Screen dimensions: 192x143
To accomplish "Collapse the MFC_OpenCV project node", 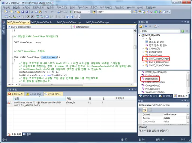I will coord(140,35).
